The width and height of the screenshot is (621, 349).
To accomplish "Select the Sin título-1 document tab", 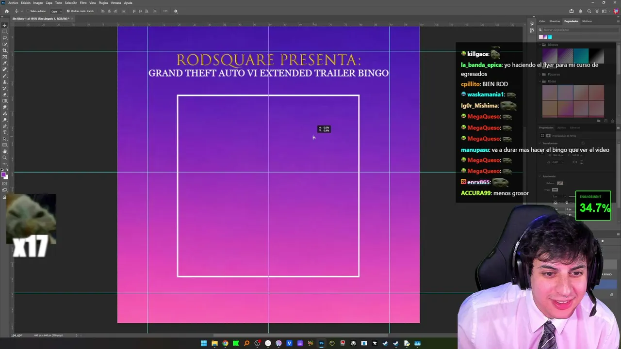I will tap(40, 19).
